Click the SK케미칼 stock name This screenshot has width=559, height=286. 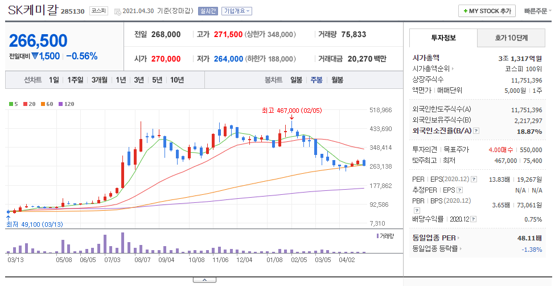pos(33,10)
